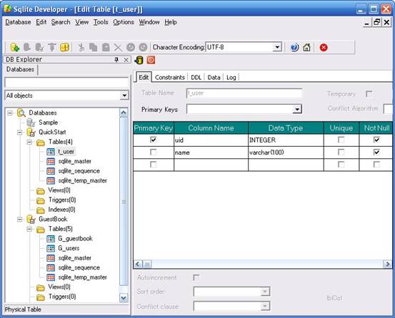395x318 pixels.
Task: Toggle the Autoincrement checkbox
Action: (x=196, y=277)
